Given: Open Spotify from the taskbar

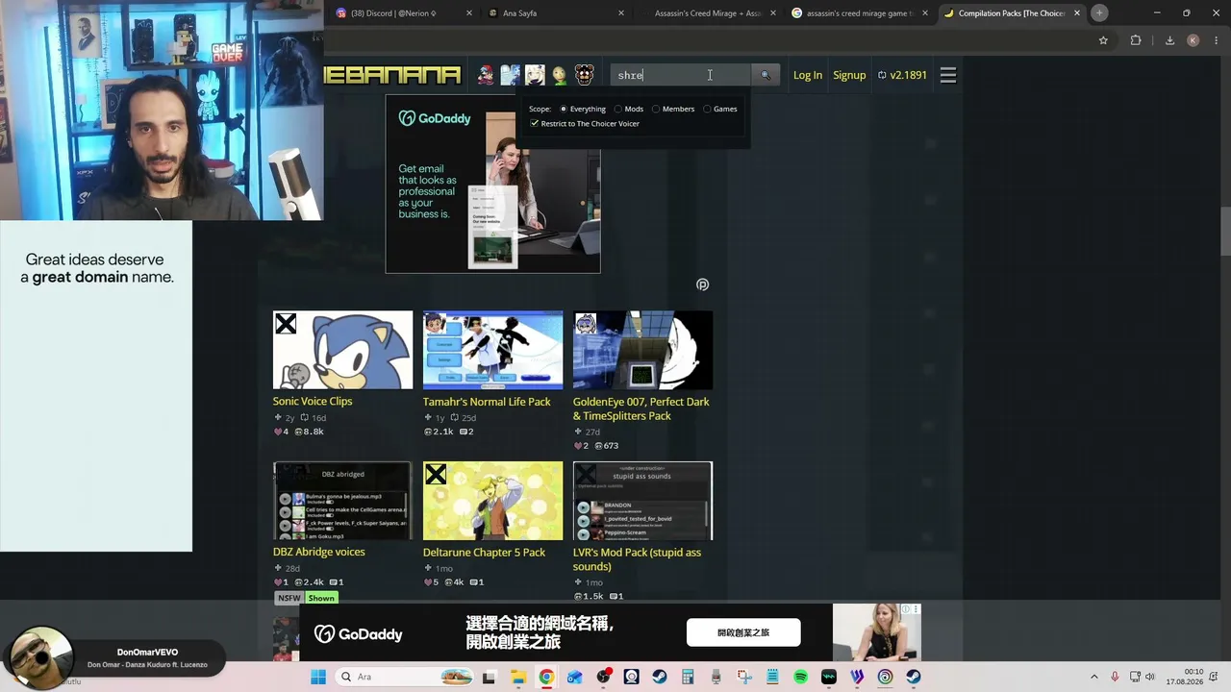Looking at the screenshot, I should click(x=800, y=677).
